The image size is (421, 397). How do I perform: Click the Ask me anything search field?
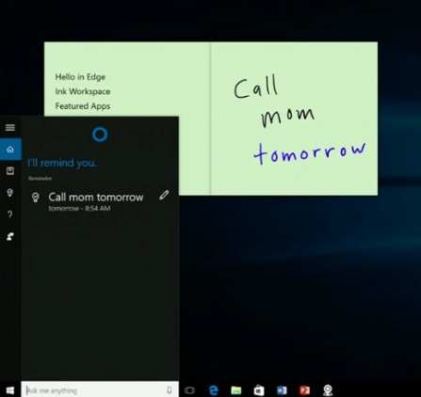[100, 390]
